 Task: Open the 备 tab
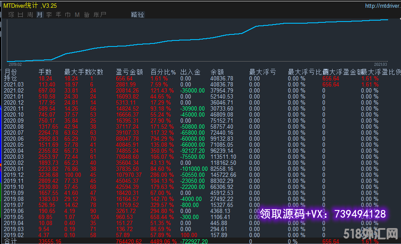(87, 15)
